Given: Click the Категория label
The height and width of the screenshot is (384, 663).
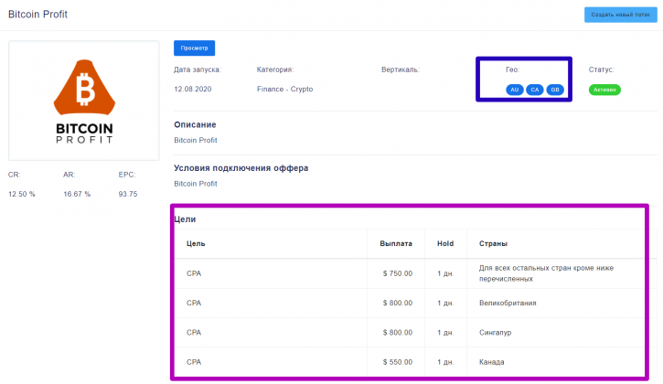Looking at the screenshot, I should (x=275, y=69).
